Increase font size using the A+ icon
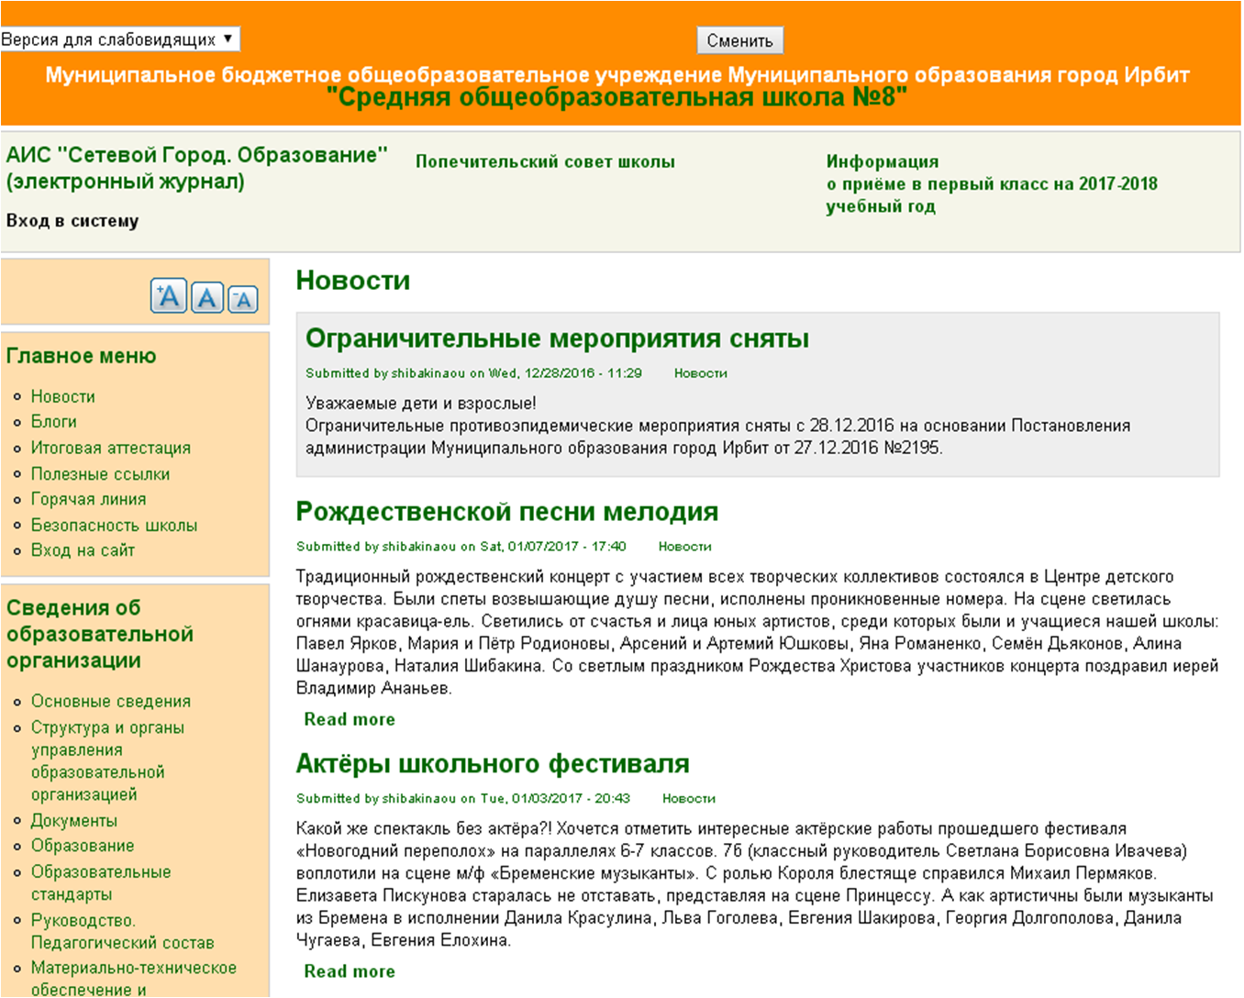Image resolution: width=1244 pixels, height=998 pixels. tap(167, 294)
